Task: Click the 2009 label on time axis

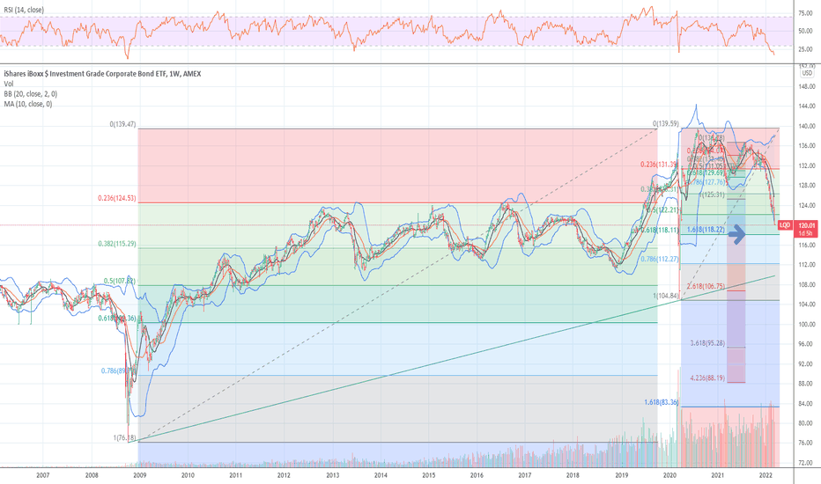Action: click(139, 475)
